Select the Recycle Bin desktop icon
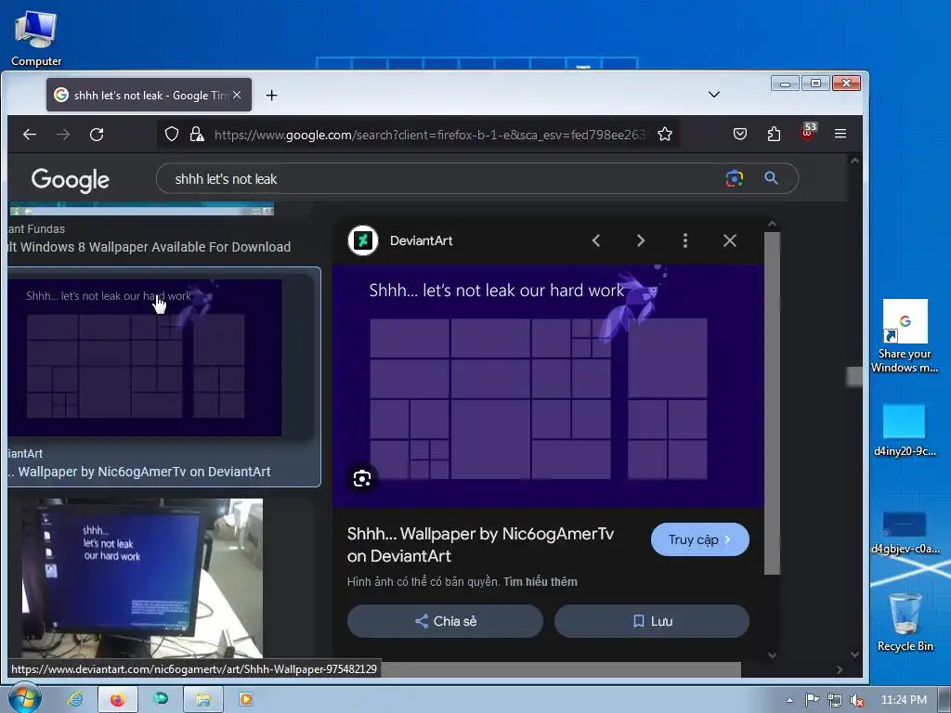Screen dimensions: 951x713 [x=905, y=622]
